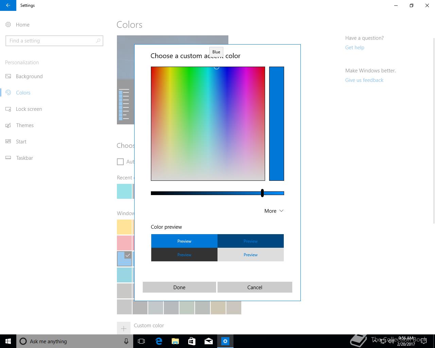
Task: Show hidden tray icons chevron
Action: point(375,341)
